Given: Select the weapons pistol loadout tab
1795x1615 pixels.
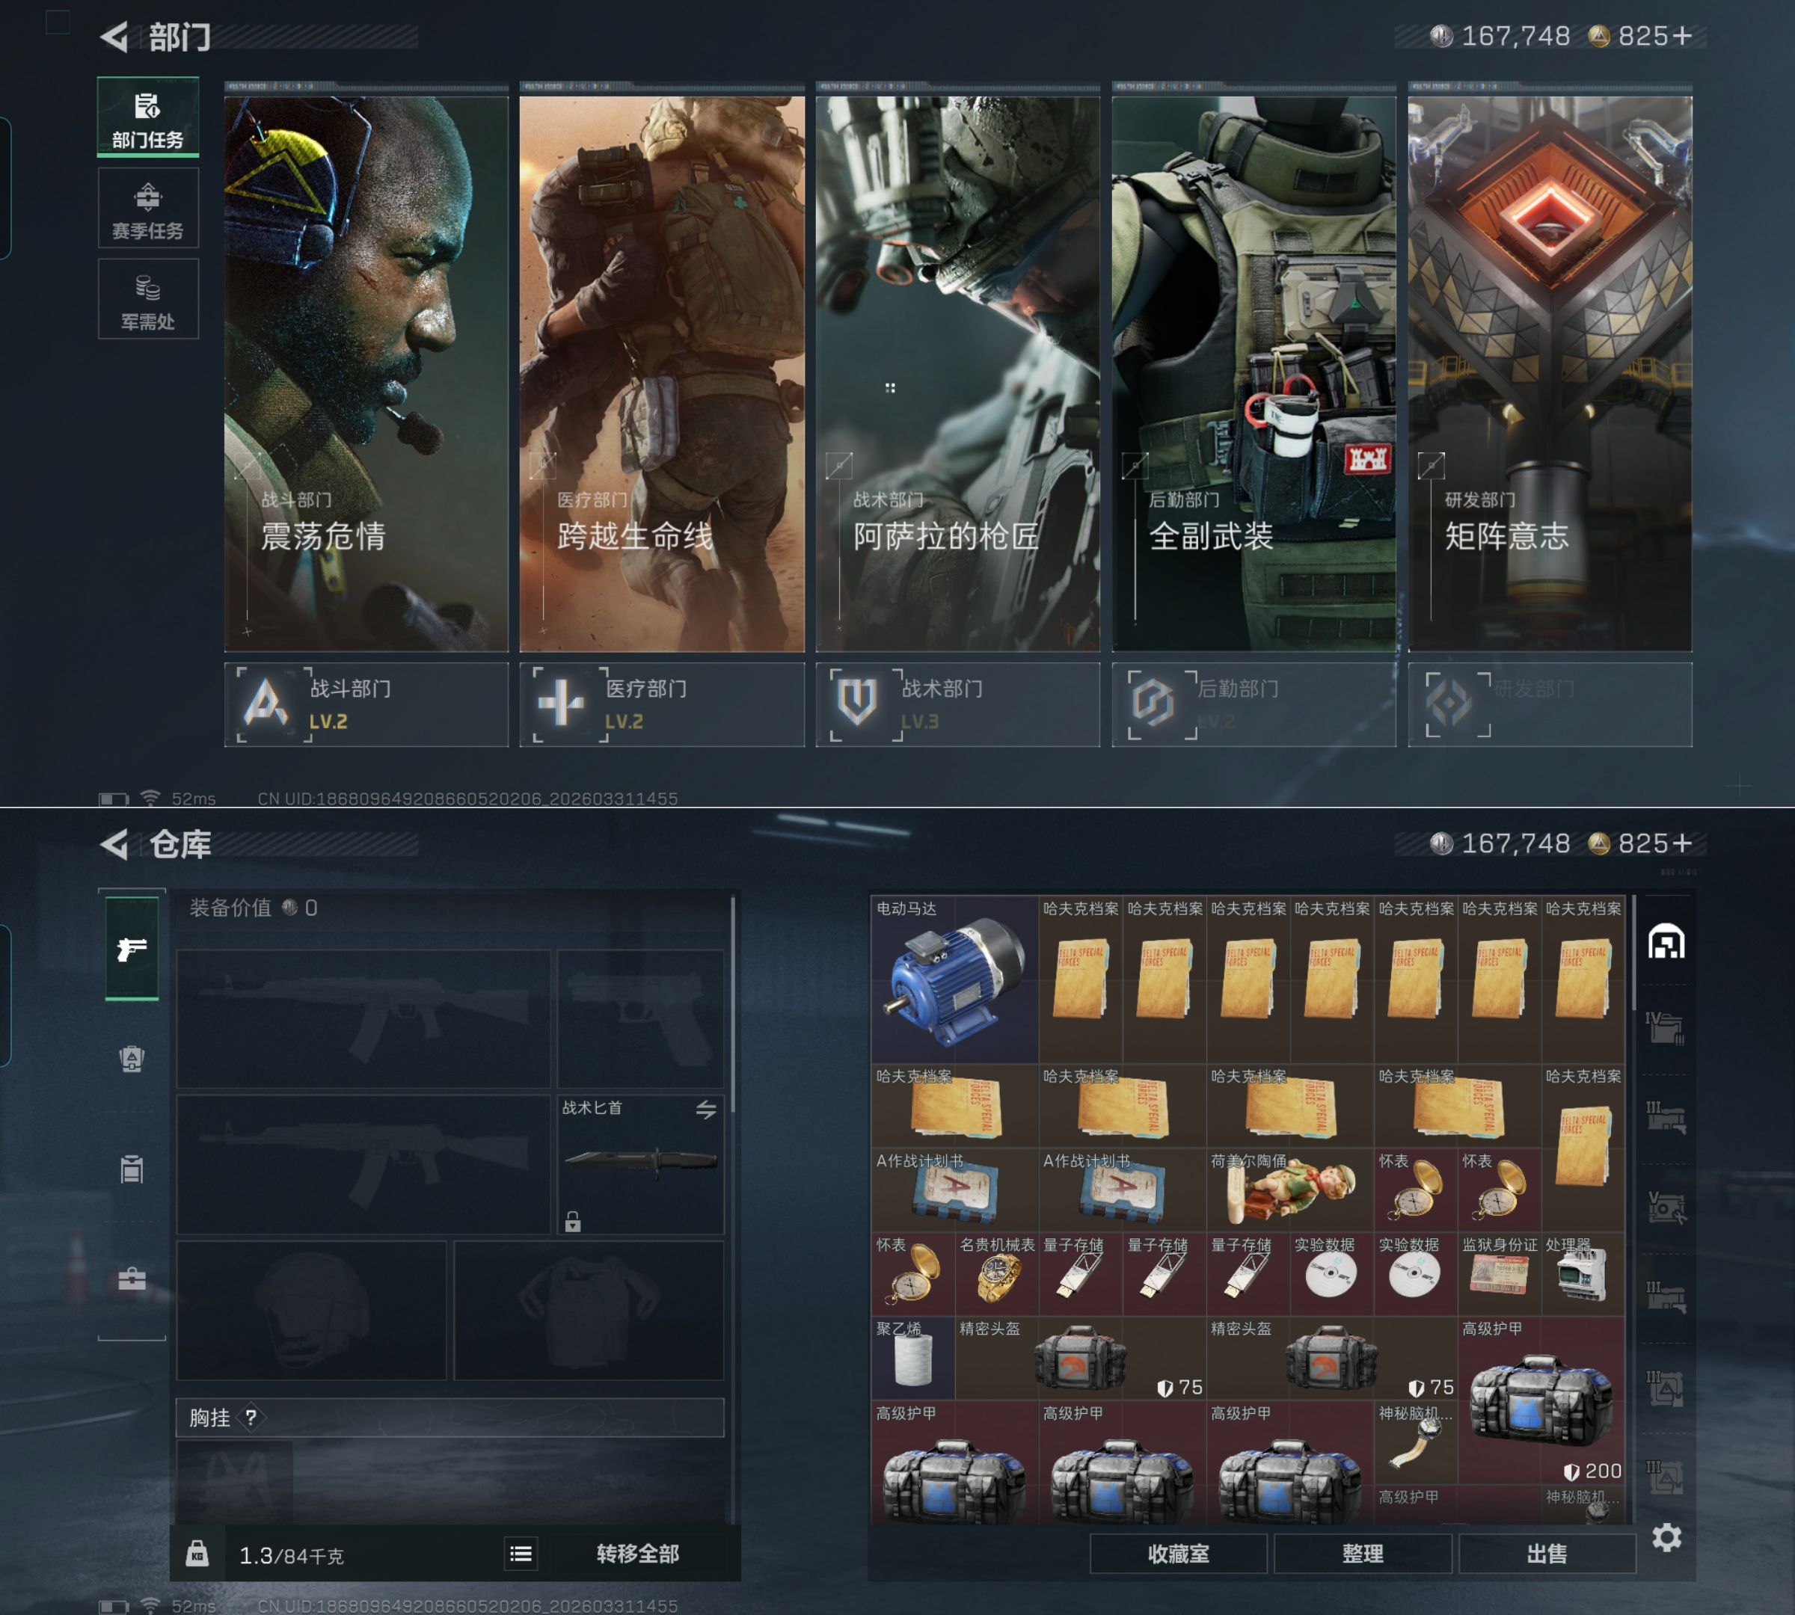Looking at the screenshot, I should coord(132,950).
